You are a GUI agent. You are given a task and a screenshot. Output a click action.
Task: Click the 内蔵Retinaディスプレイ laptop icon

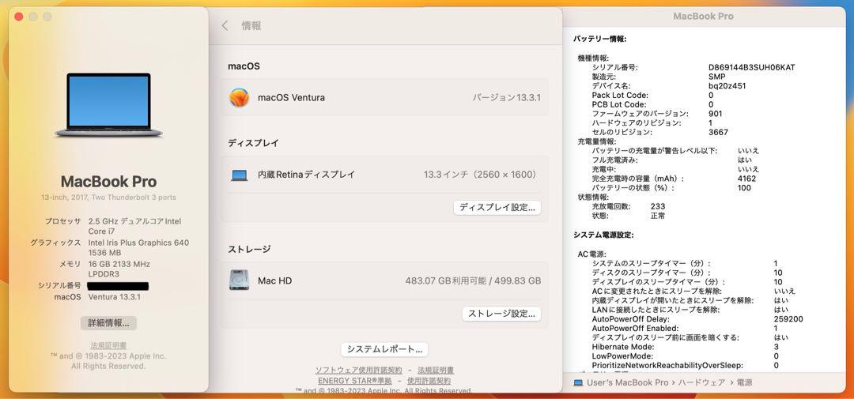click(239, 175)
